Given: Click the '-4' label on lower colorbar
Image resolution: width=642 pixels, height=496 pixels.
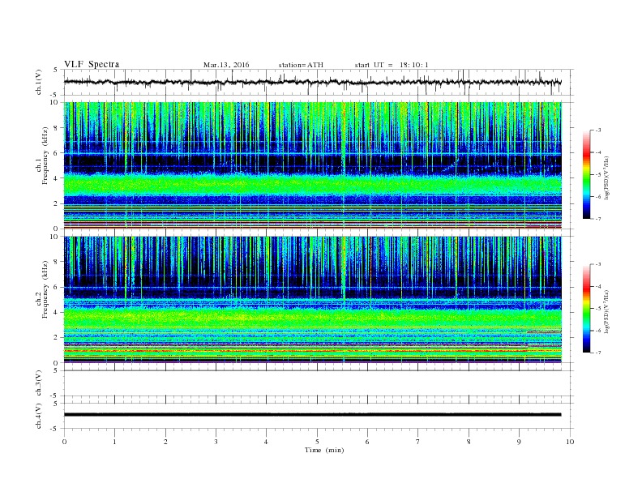Looking at the screenshot, I should pyautogui.click(x=597, y=286).
